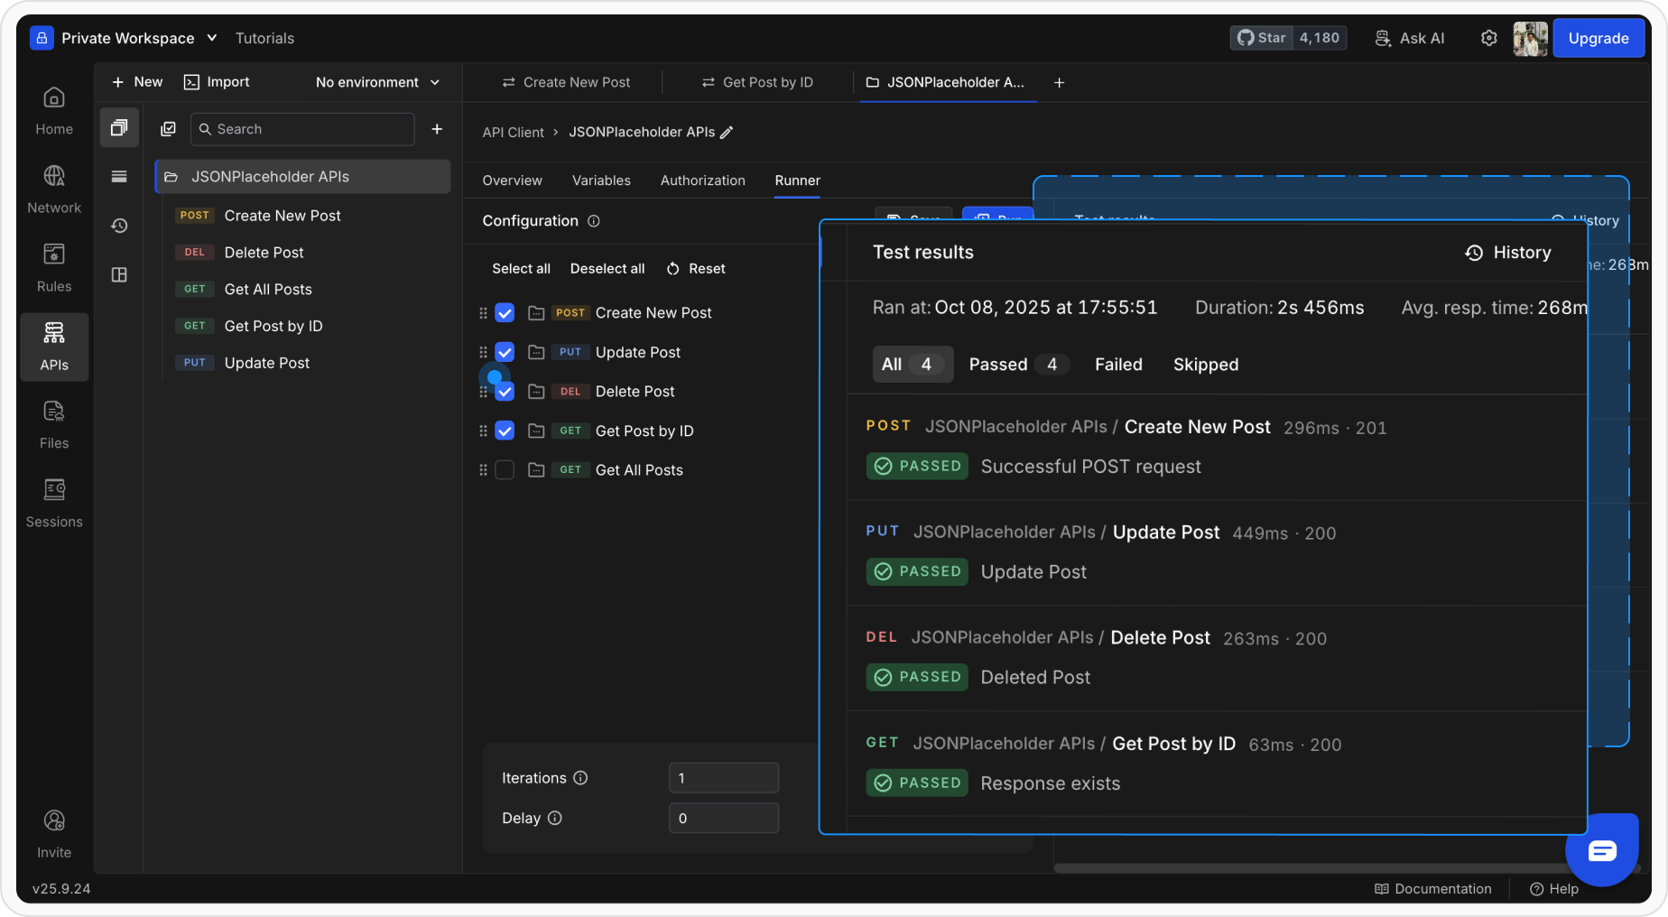Open the Sessions panel
Image resolution: width=1668 pixels, height=917 pixels.
point(54,502)
